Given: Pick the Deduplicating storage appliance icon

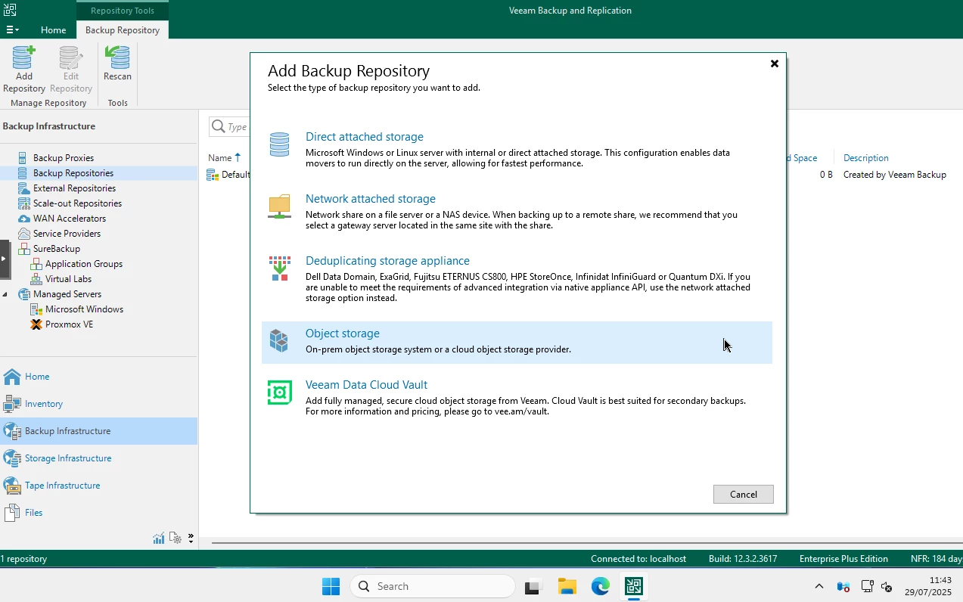Looking at the screenshot, I should pyautogui.click(x=280, y=268).
